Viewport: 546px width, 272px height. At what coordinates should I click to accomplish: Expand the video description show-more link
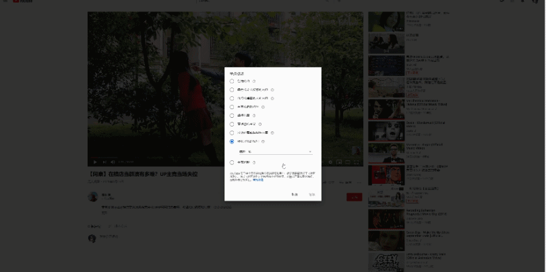pos(104,213)
